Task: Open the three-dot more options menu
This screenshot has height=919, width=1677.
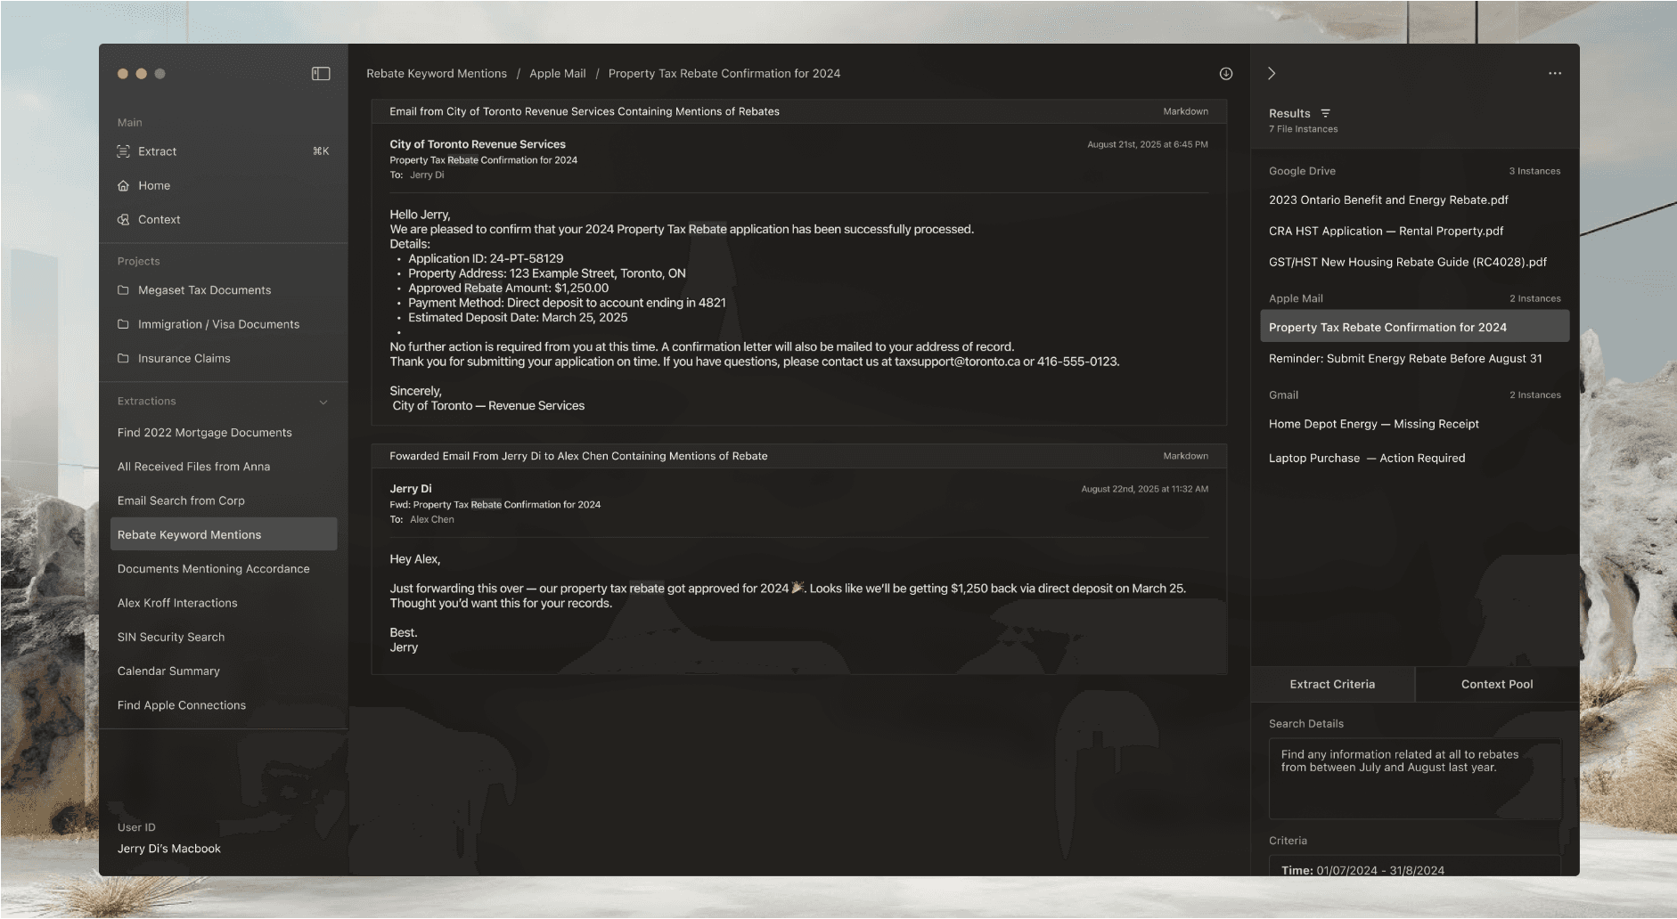Action: click(1555, 73)
